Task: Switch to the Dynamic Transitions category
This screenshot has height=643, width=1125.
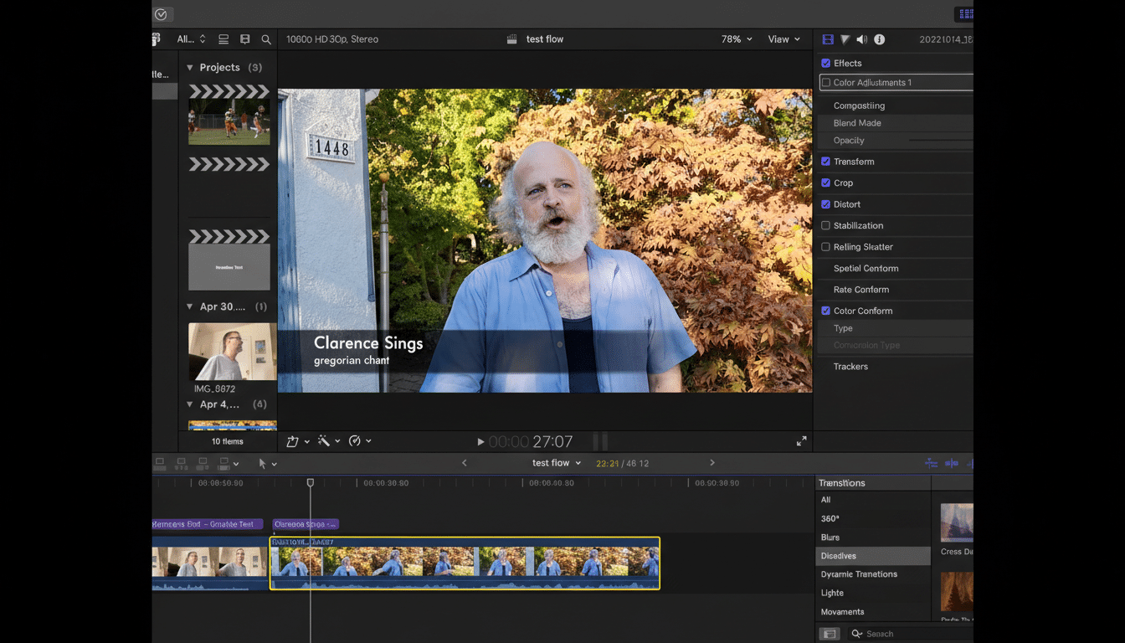Action: pos(855,574)
